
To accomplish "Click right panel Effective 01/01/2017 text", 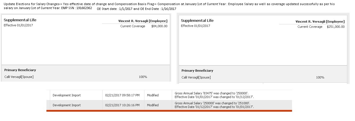I will point(195,26).
